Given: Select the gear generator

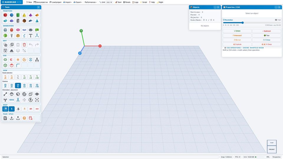Looking at the screenshot, I should pos(30,30).
